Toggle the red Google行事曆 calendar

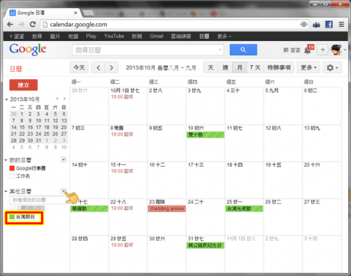click(12, 168)
